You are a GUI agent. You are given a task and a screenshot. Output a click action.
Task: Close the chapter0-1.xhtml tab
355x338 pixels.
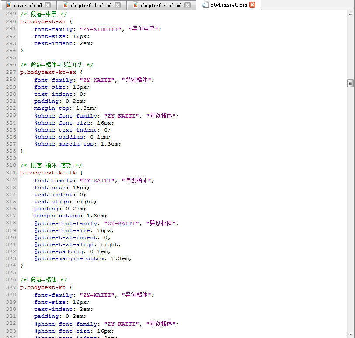(x=118, y=5)
